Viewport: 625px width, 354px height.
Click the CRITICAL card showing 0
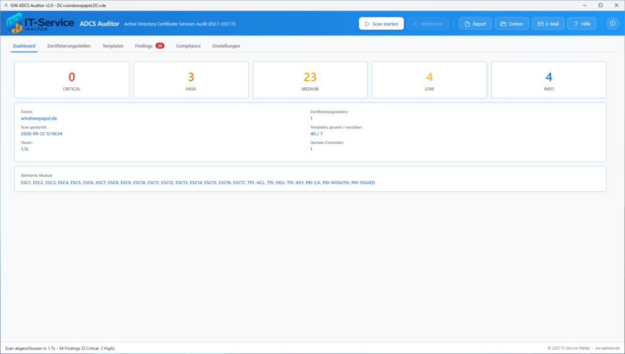(x=72, y=80)
